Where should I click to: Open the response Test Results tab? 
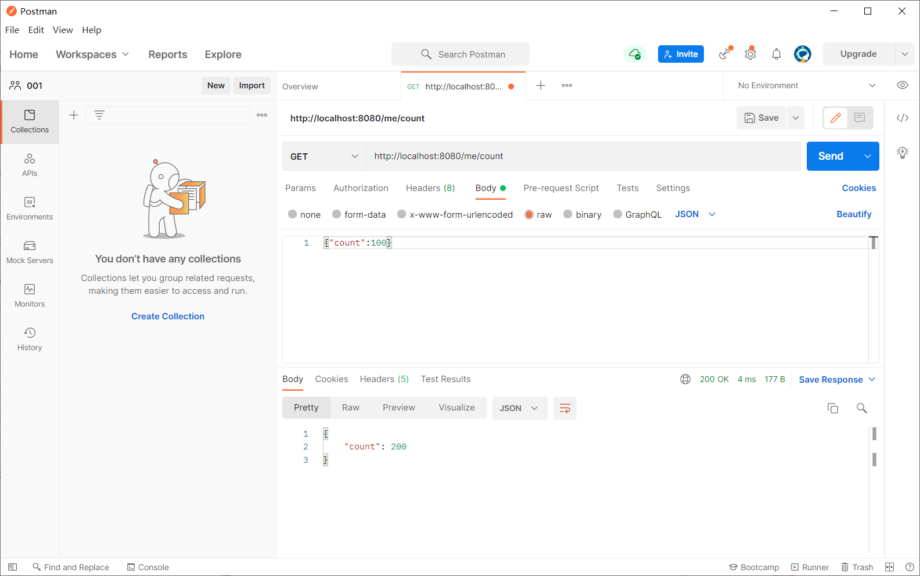pyautogui.click(x=445, y=379)
